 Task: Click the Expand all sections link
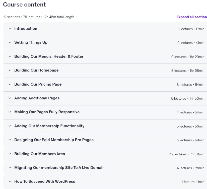(191, 17)
